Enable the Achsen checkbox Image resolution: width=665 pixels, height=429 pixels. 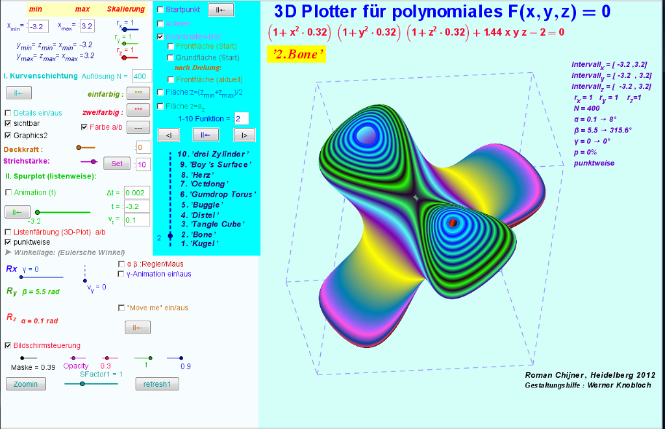(x=161, y=23)
